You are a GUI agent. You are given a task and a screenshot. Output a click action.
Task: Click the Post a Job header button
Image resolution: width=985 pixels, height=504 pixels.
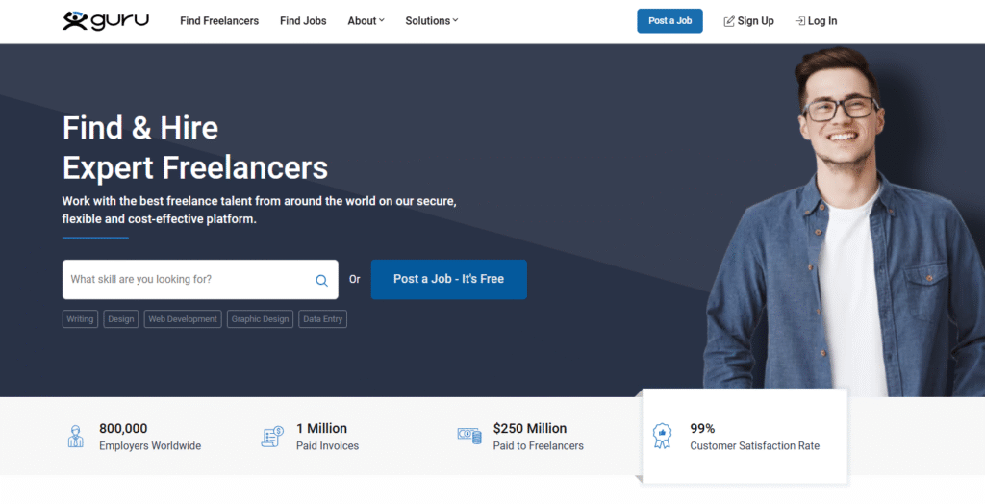coord(669,21)
